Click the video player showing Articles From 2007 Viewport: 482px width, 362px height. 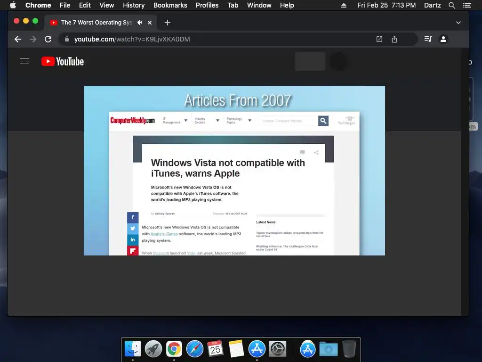tap(234, 171)
